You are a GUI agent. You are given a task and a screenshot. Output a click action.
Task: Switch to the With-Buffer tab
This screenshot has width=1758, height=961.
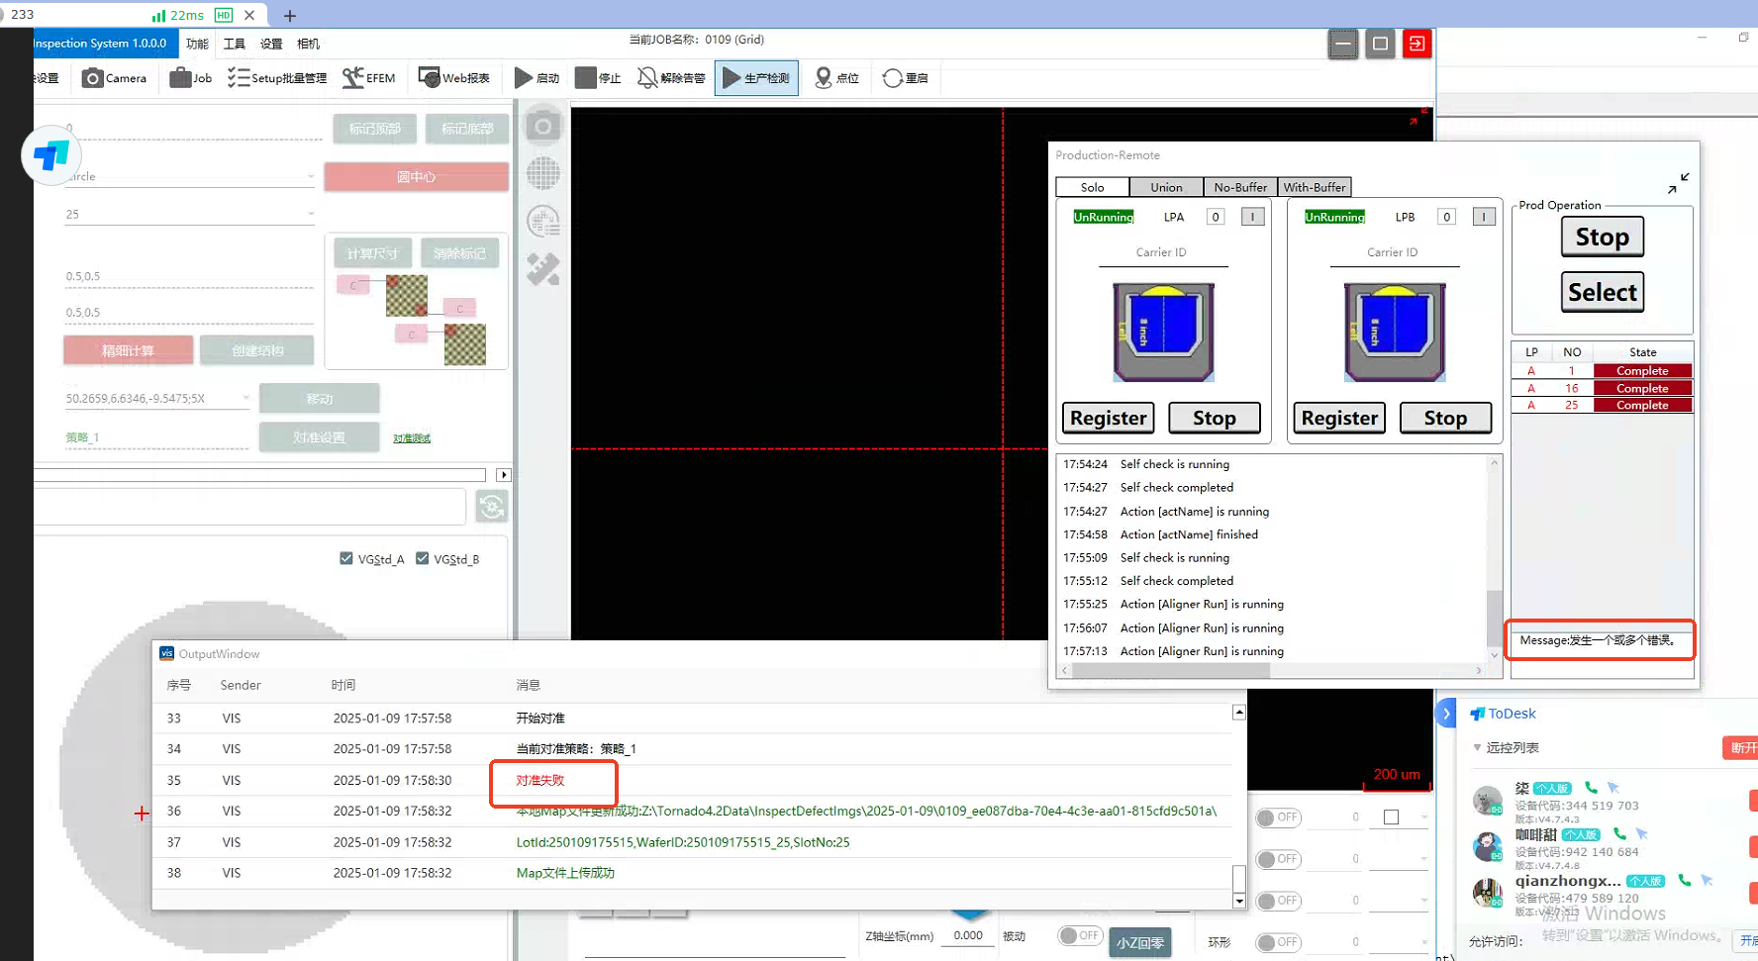[1315, 187]
